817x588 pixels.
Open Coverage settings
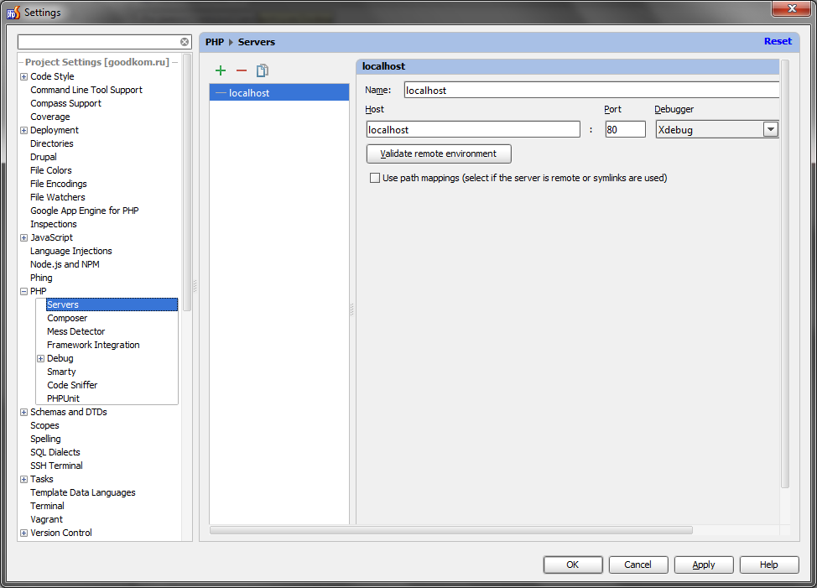coord(50,117)
